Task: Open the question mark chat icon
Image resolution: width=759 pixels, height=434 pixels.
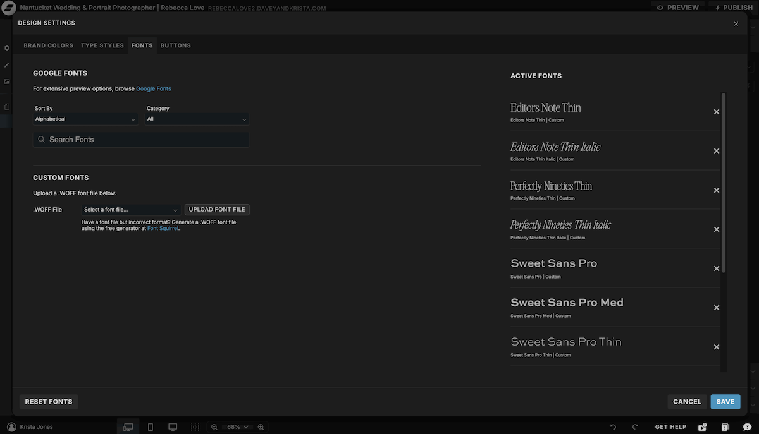Action: pyautogui.click(x=747, y=427)
